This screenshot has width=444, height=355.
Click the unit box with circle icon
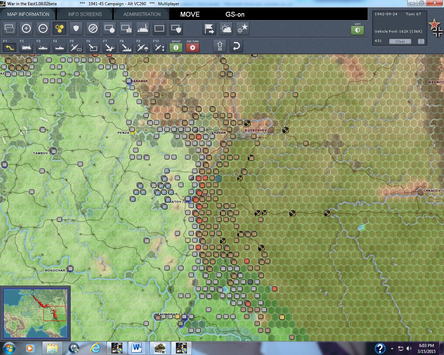[110, 28]
